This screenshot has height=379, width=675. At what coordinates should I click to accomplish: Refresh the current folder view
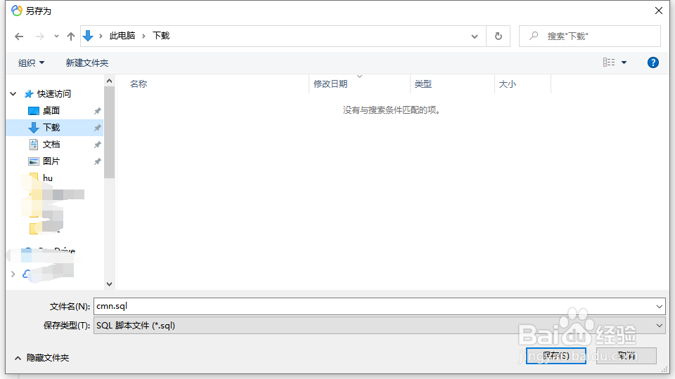pyautogui.click(x=498, y=36)
